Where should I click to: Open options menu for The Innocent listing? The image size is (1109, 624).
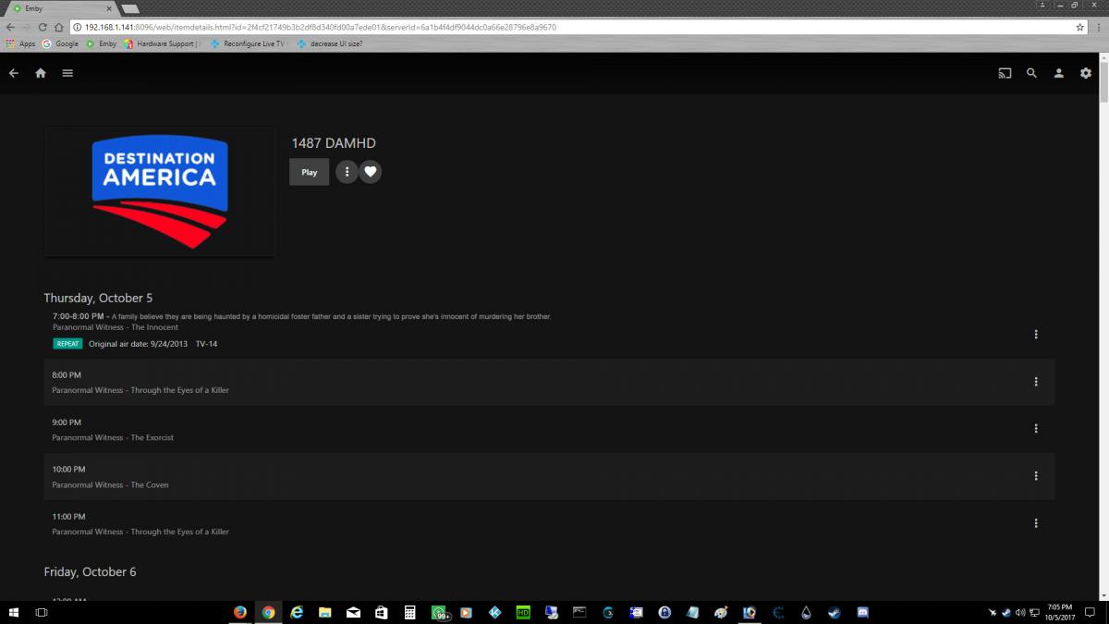1036,334
